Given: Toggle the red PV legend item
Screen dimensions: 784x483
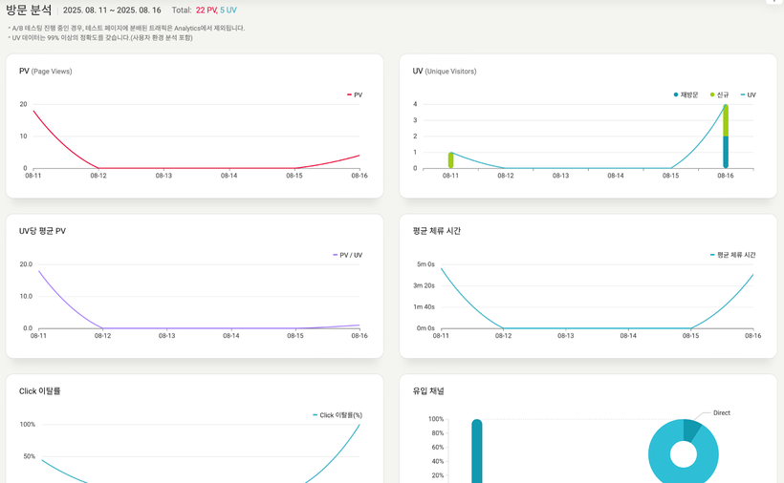Looking at the screenshot, I should pyautogui.click(x=355, y=95).
